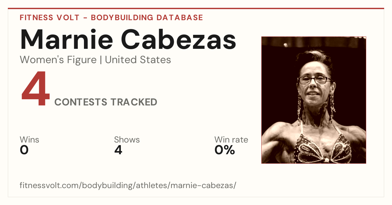Click United States in the subtitle

click(138, 60)
